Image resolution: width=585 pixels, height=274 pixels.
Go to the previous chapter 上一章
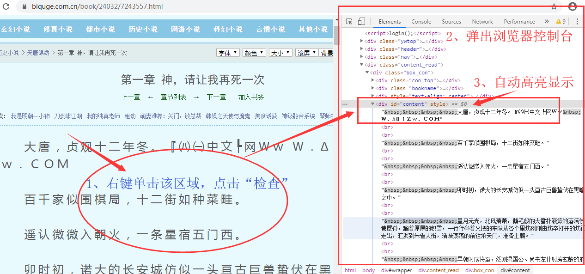(x=131, y=97)
